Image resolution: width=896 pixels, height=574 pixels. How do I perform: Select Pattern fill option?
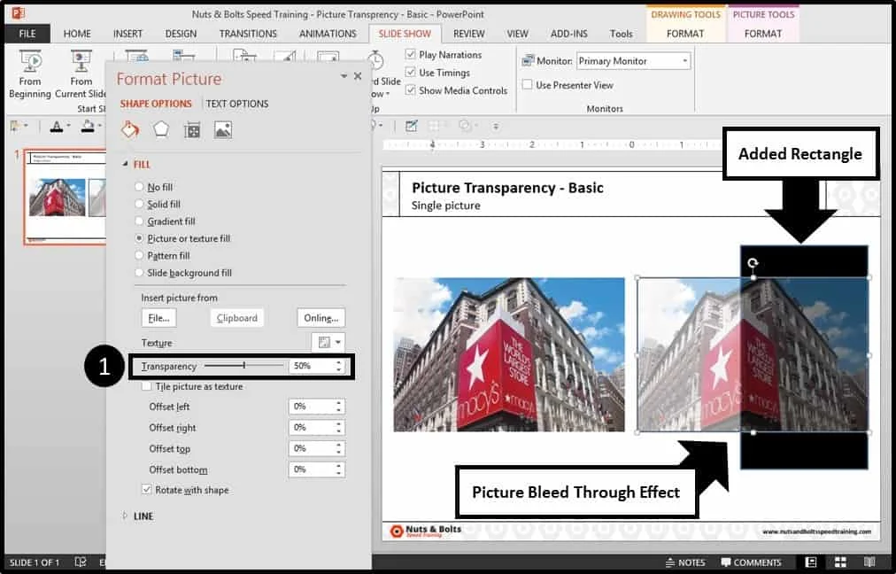tap(139, 256)
